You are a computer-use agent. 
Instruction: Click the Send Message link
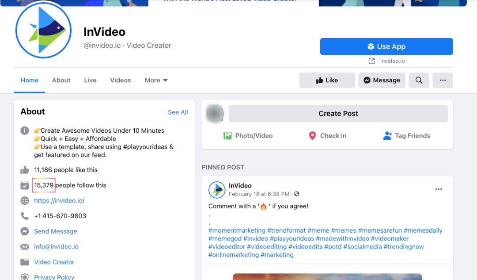point(55,231)
